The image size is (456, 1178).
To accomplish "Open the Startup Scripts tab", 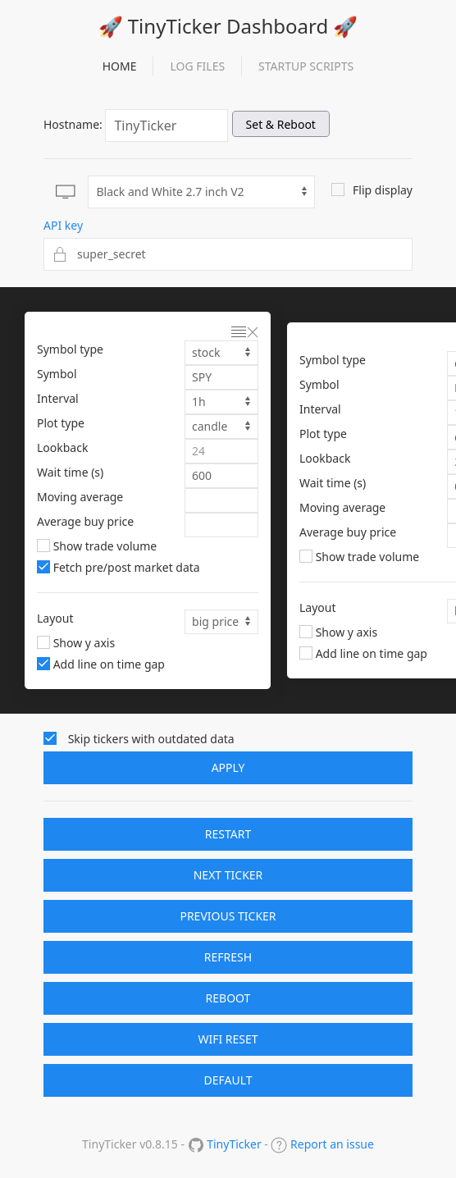I will click(x=306, y=66).
